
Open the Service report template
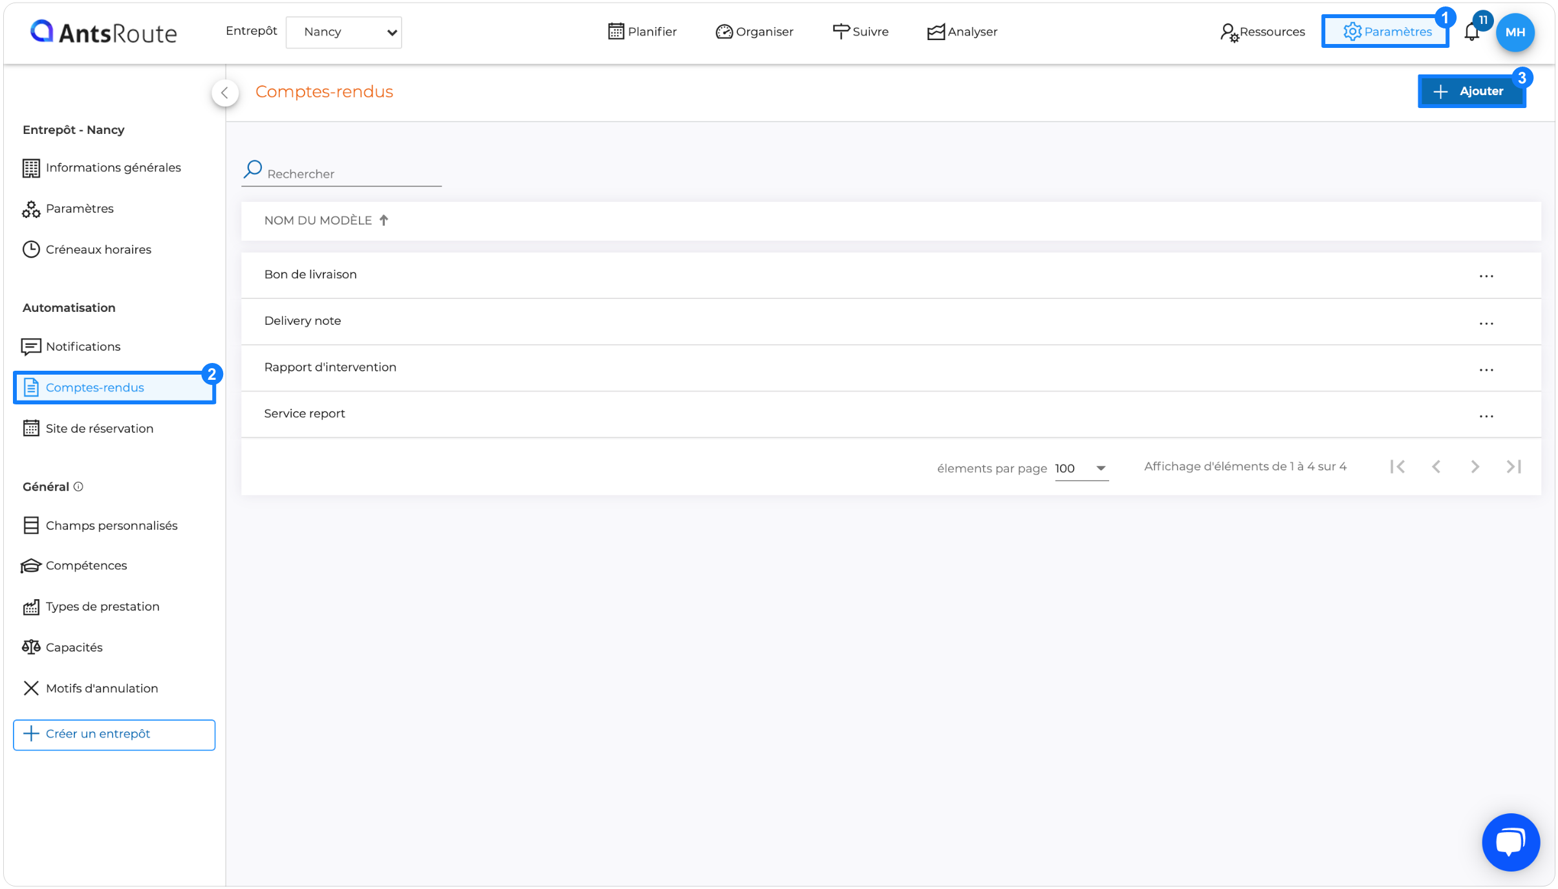(x=305, y=413)
